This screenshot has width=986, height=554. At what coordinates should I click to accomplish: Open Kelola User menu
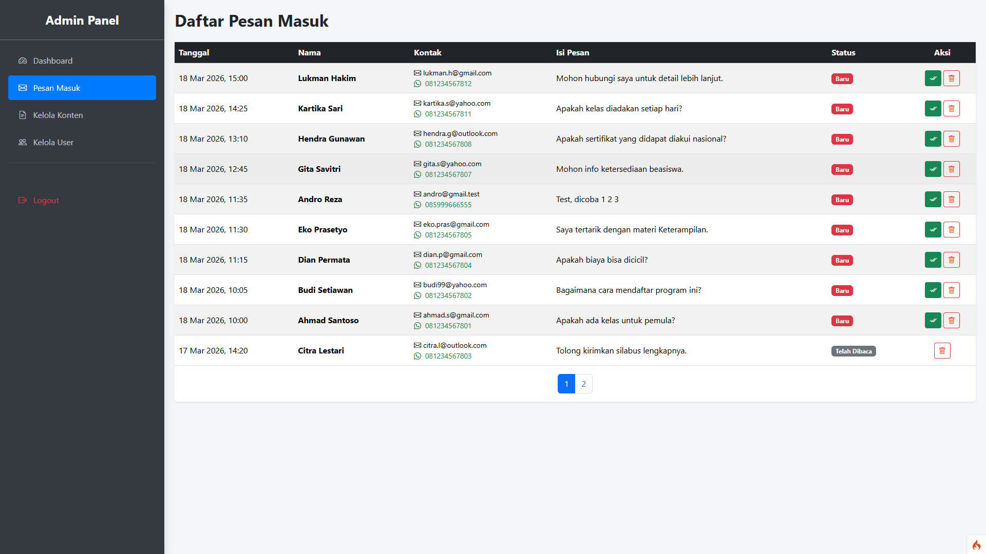click(53, 142)
